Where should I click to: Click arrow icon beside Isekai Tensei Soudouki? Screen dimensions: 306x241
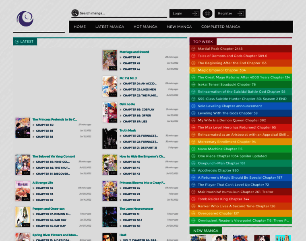[x=193, y=84]
